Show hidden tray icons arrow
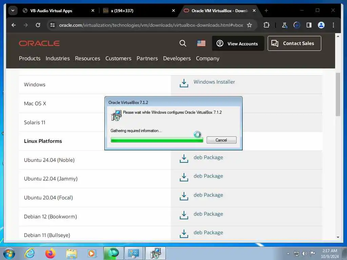The height and width of the screenshot is (260, 347). tap(288, 254)
